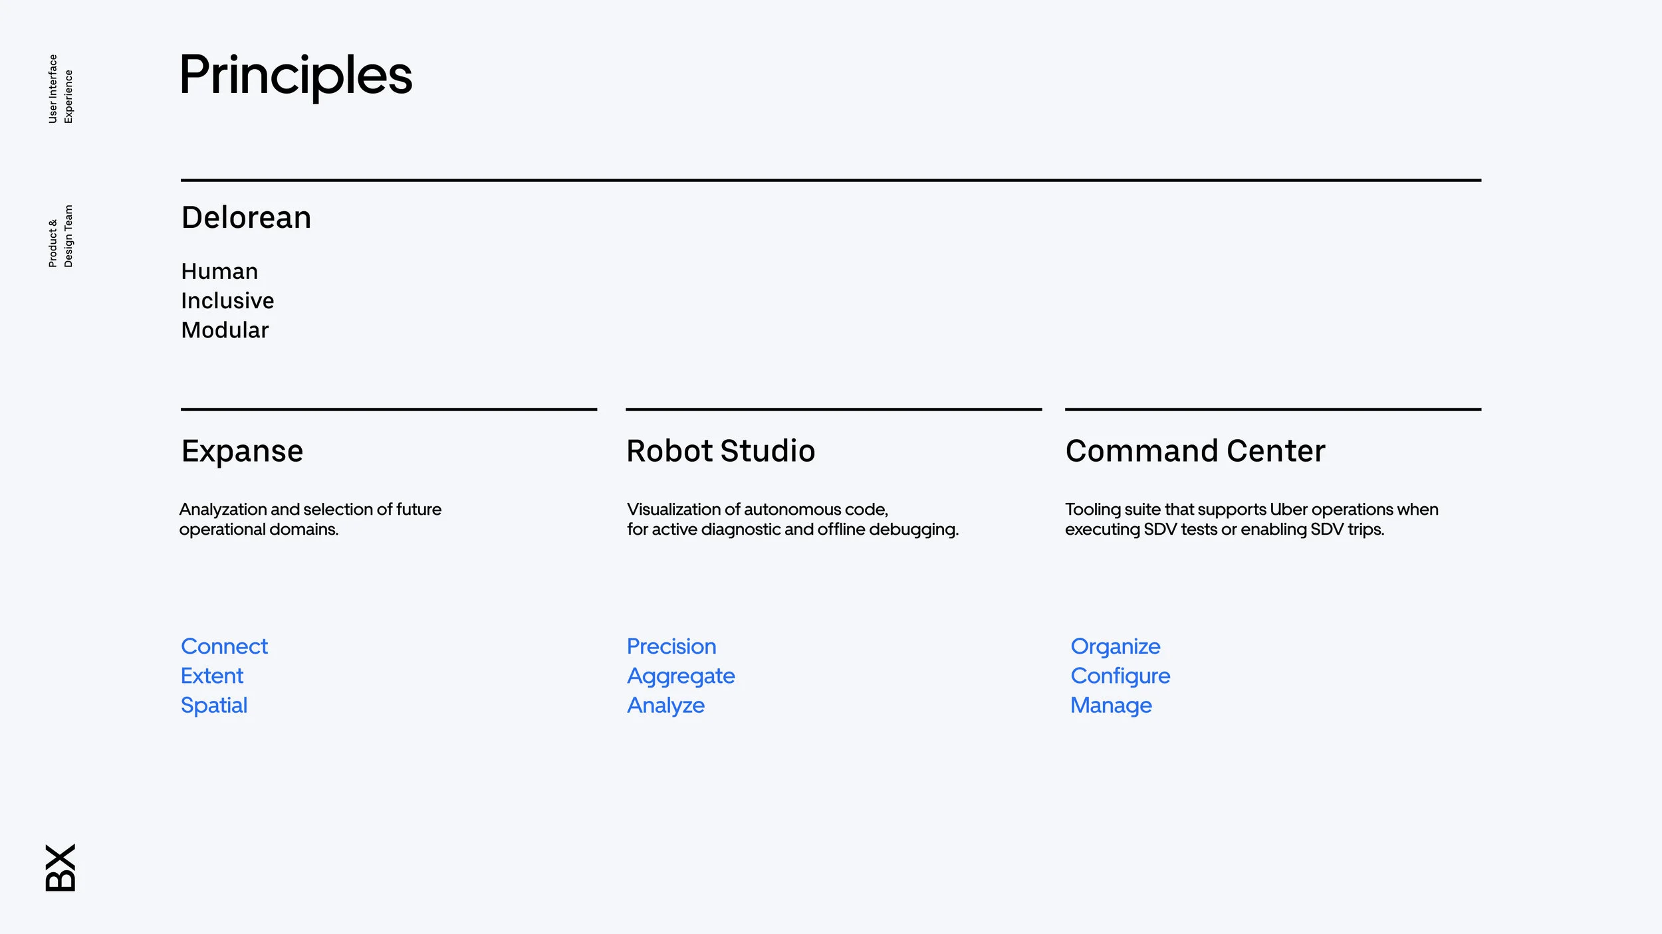Select the Analyze link
1662x934 pixels.
coord(665,705)
